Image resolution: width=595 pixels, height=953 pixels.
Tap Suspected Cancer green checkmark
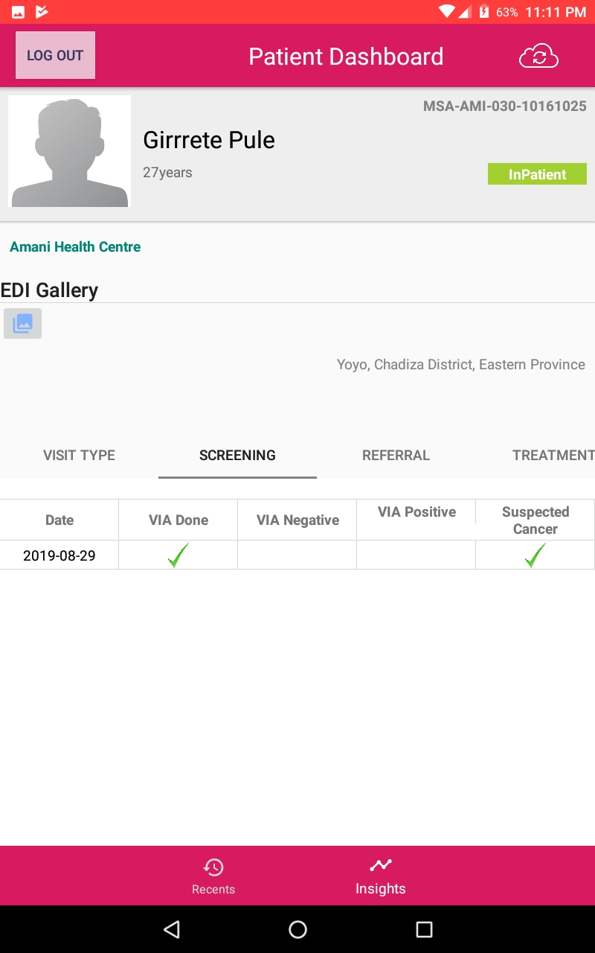535,555
